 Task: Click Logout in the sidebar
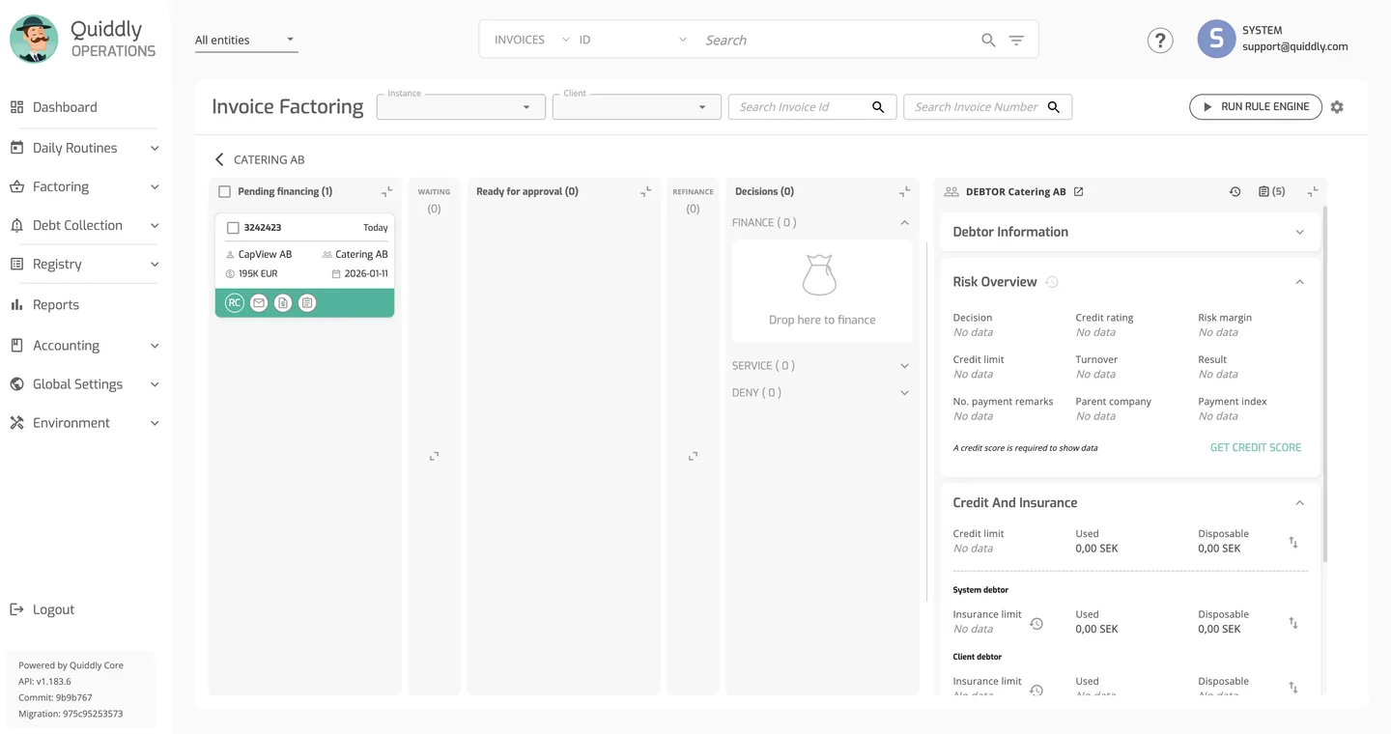[x=53, y=609]
